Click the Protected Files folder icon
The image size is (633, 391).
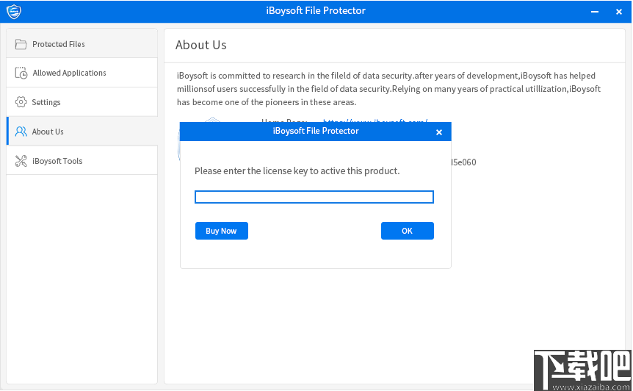21,44
